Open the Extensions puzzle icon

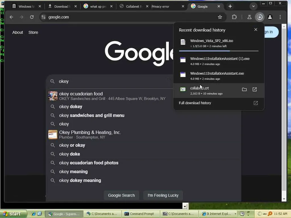point(234,17)
